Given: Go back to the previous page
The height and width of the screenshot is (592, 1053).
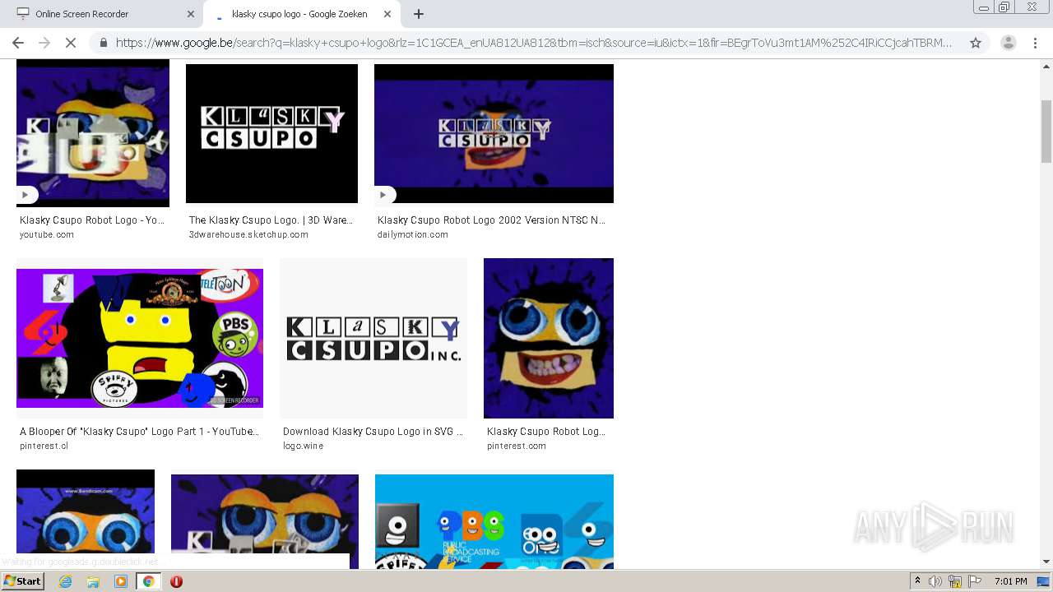Looking at the screenshot, I should click(18, 43).
